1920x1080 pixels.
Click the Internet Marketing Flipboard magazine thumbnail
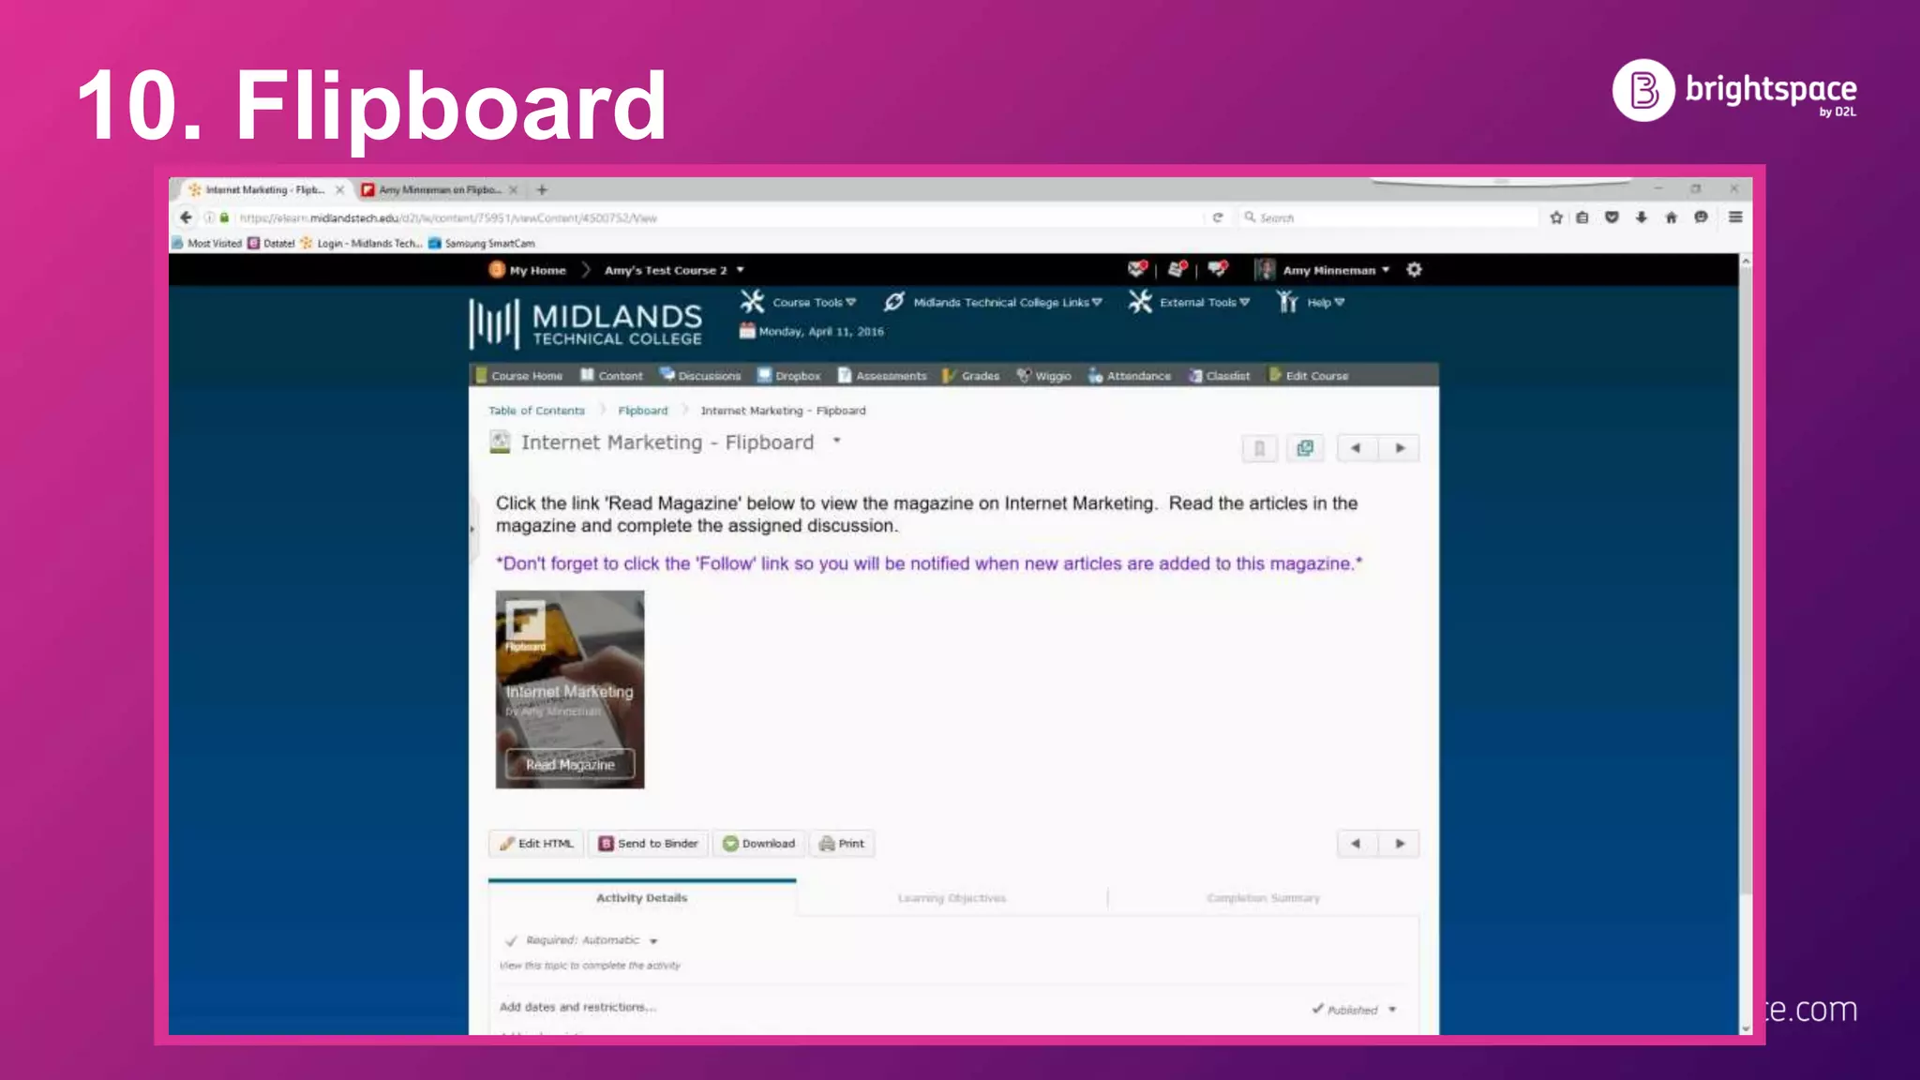click(x=570, y=689)
